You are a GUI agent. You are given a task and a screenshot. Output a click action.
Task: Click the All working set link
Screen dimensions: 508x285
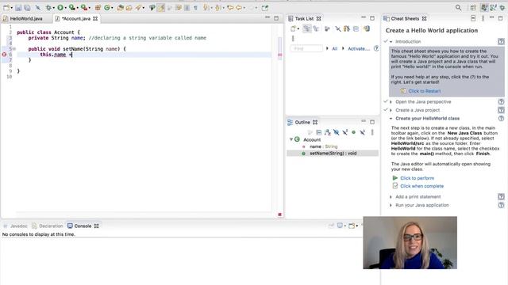(x=335, y=49)
